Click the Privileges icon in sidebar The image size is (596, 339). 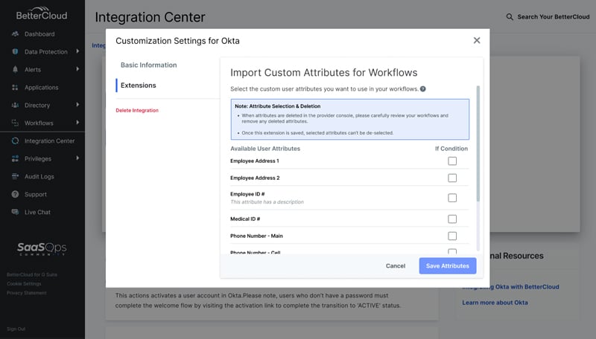pyautogui.click(x=15, y=158)
